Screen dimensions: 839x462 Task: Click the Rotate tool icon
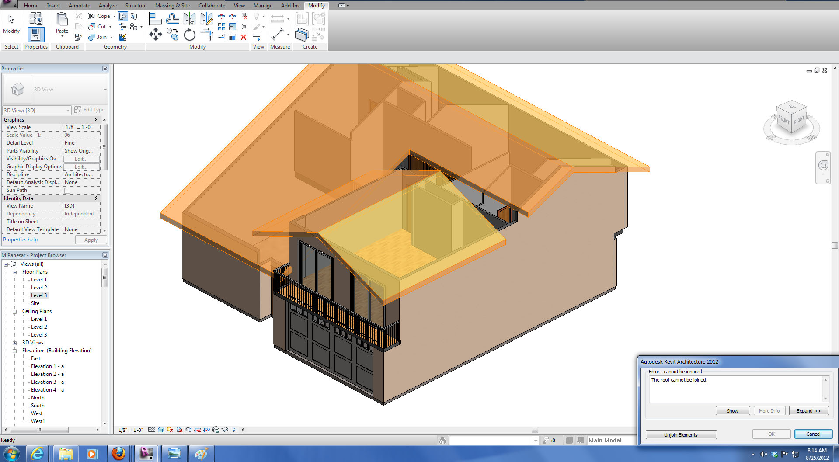(189, 35)
